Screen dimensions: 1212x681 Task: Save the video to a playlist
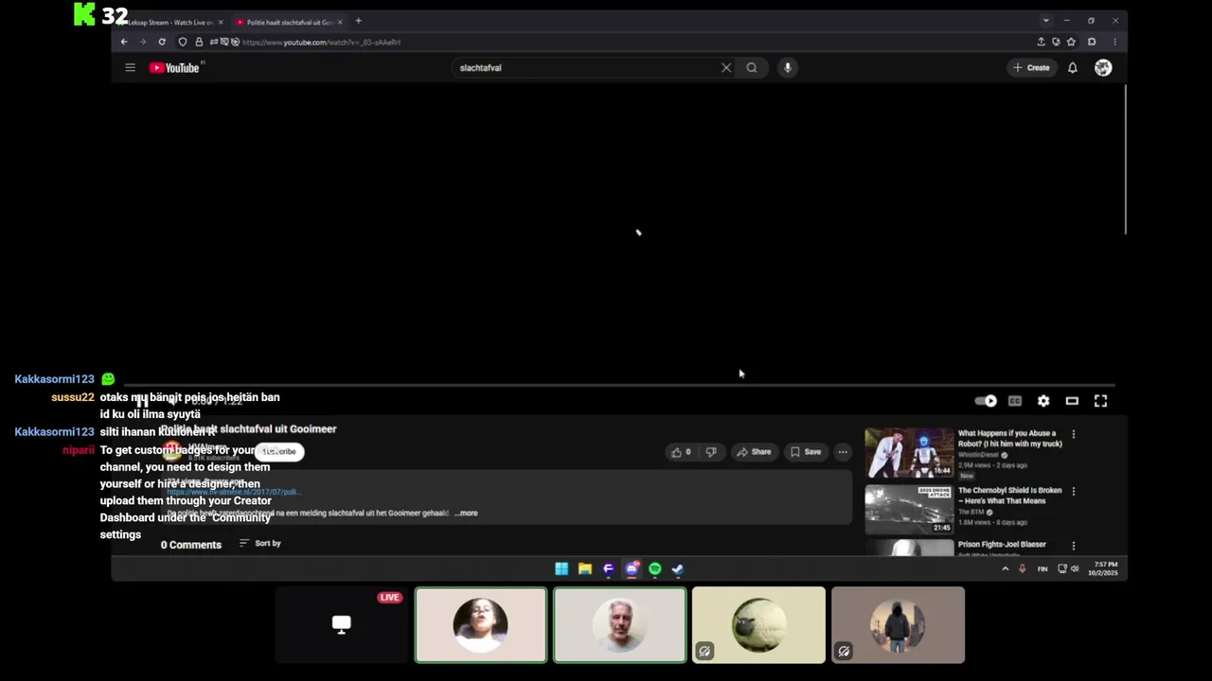806,452
